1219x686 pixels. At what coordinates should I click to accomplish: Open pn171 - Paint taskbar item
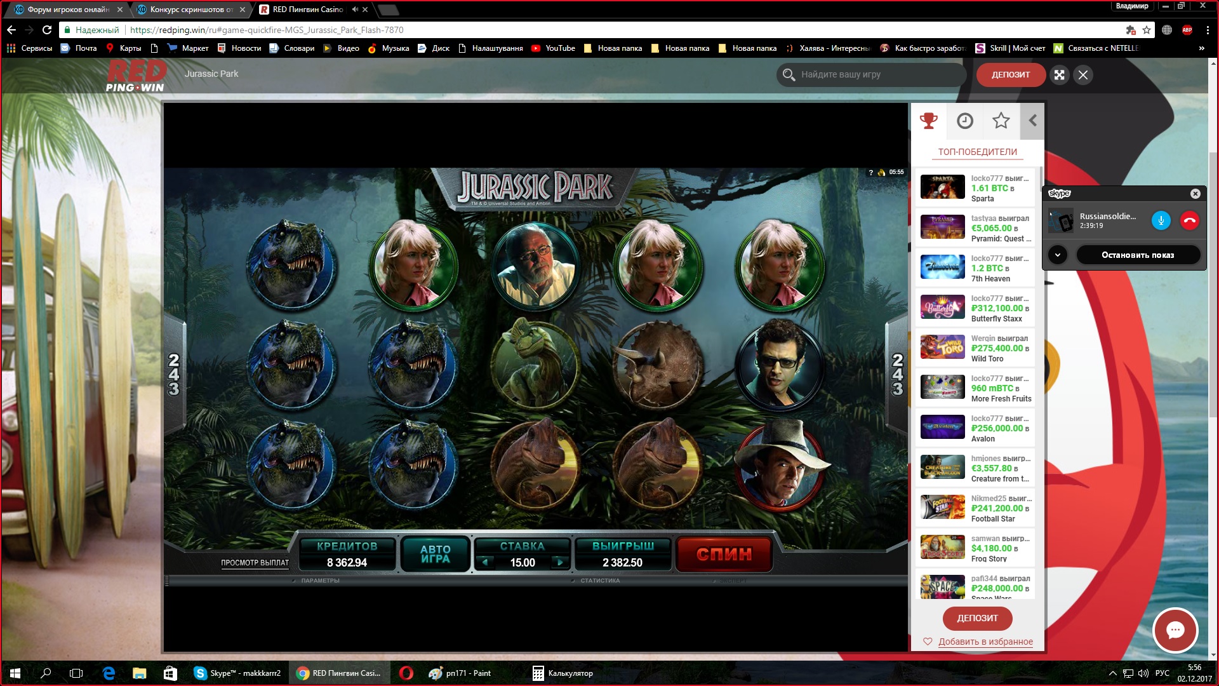(460, 673)
